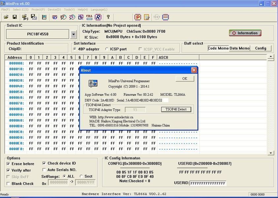Screen dimensions: 278x198
Task: Click the NAND flash search icon
Action: coord(63,17)
